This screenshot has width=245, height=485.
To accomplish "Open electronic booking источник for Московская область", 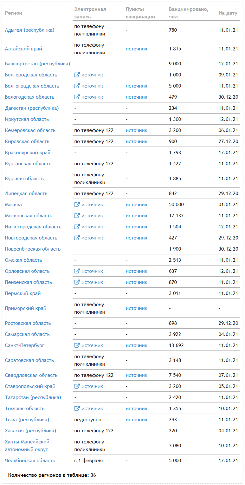I will (92, 216).
